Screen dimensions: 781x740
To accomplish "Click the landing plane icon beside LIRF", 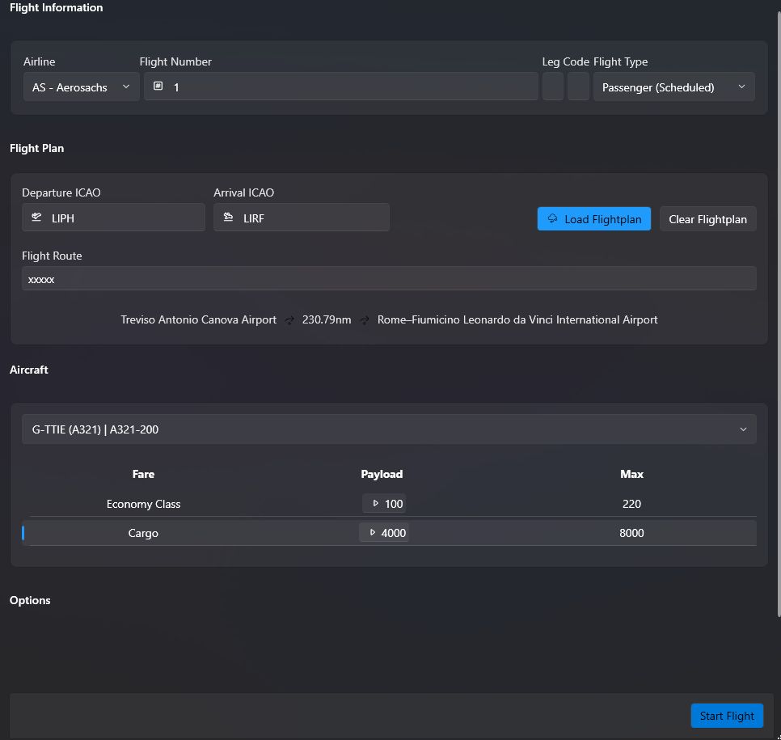I will coord(228,218).
